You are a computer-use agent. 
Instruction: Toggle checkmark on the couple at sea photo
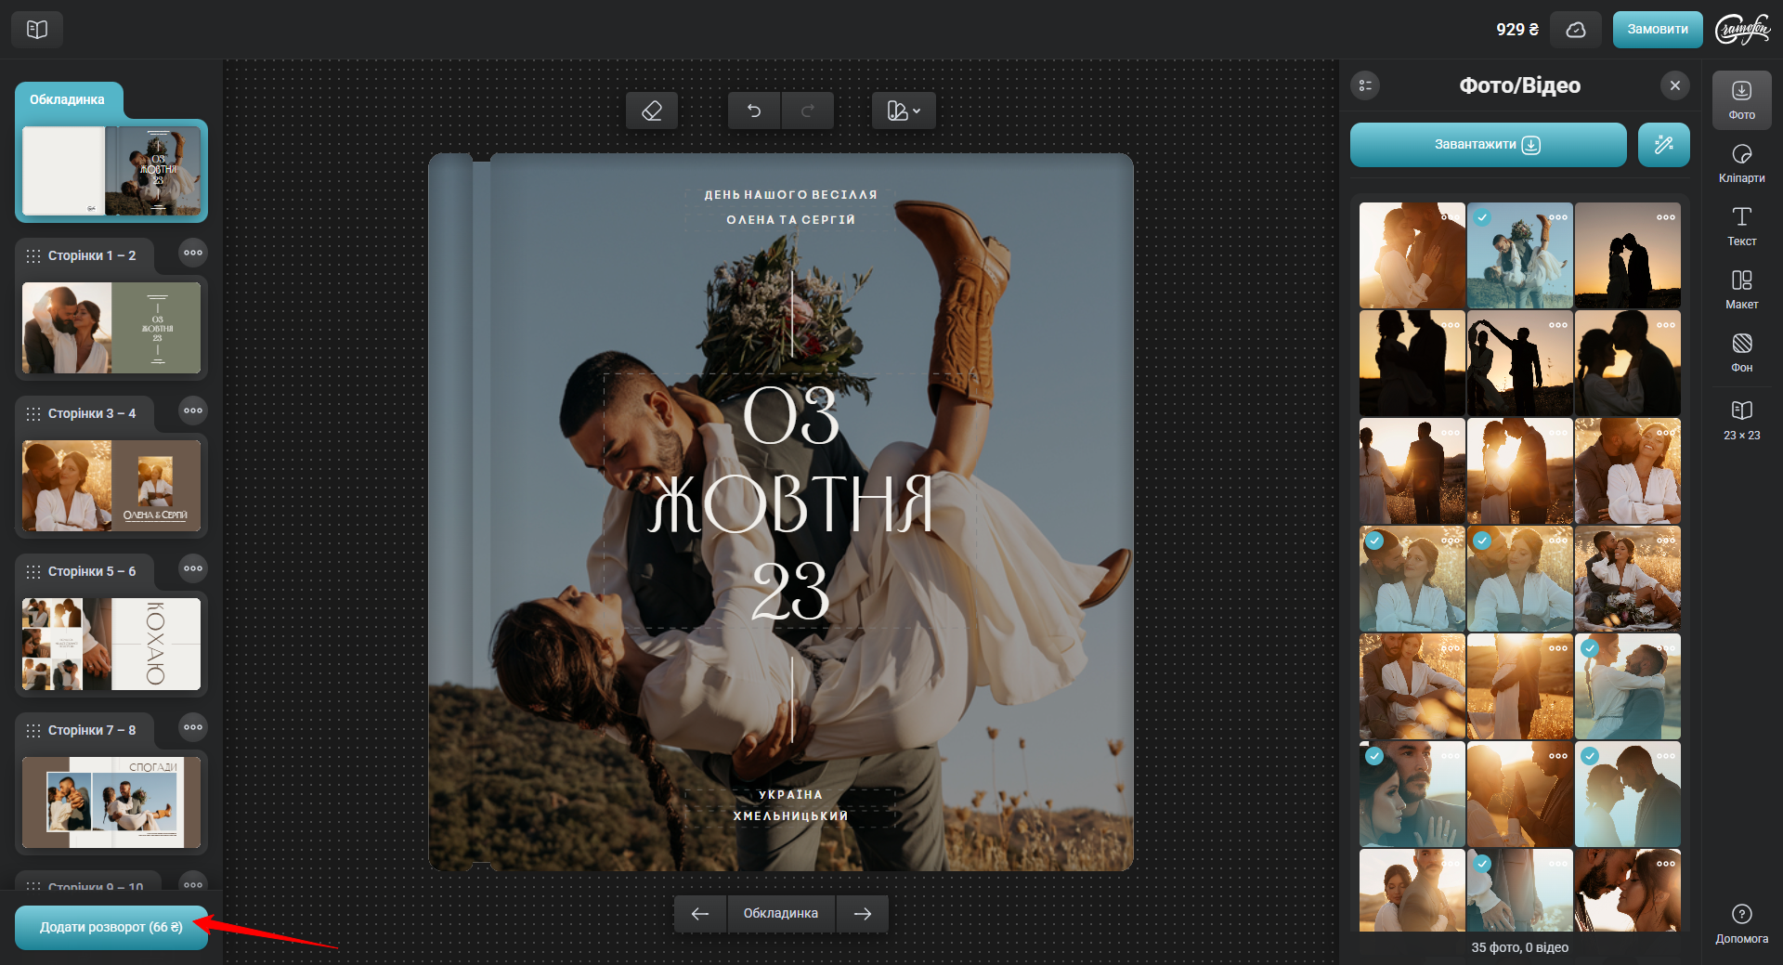click(x=1590, y=648)
